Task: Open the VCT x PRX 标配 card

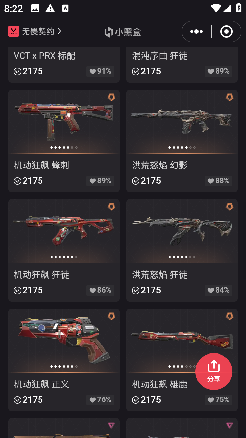Action: tap(64, 65)
